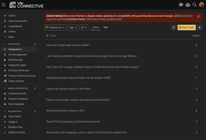Click the reply count 6 for Webhook topic

196,111
